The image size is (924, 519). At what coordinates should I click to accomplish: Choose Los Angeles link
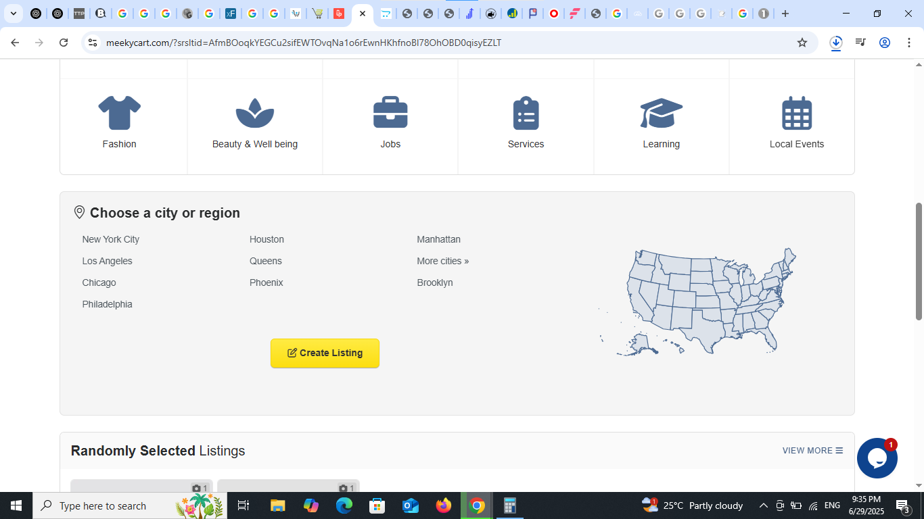[x=108, y=261]
